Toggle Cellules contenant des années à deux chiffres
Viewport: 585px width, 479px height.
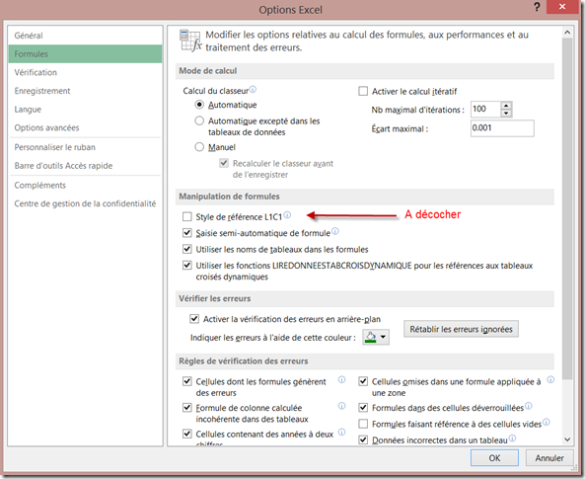[187, 434]
